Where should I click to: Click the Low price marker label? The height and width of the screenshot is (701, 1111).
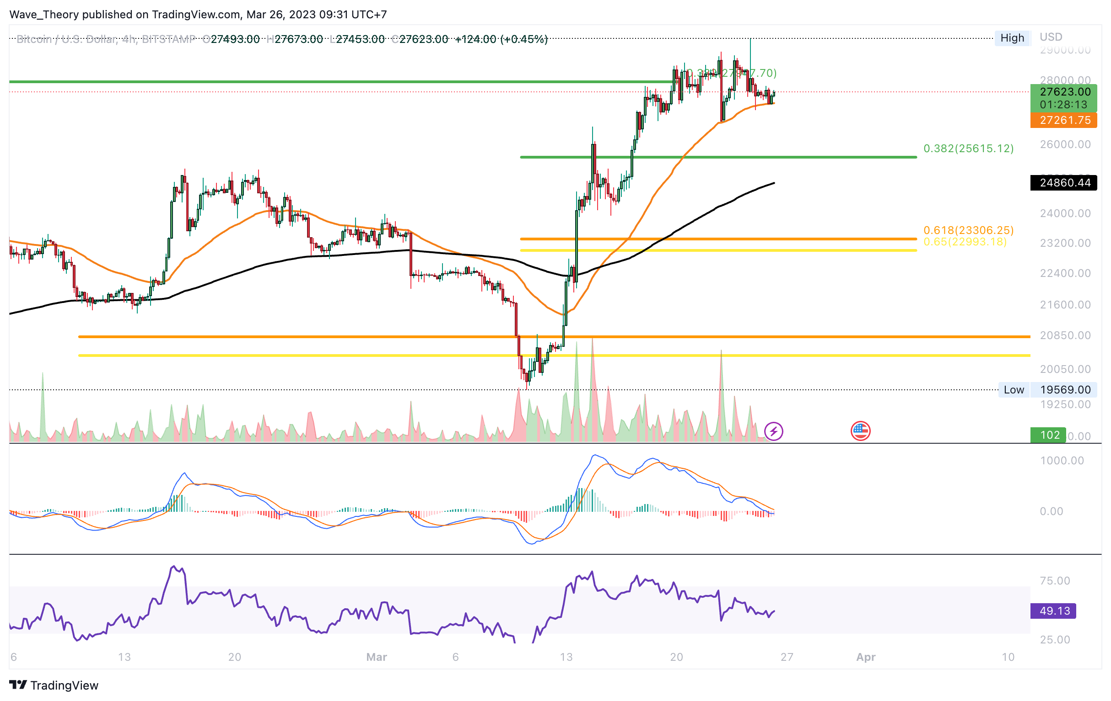(1014, 390)
